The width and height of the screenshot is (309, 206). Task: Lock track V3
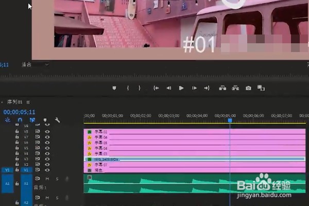[x=17, y=159]
